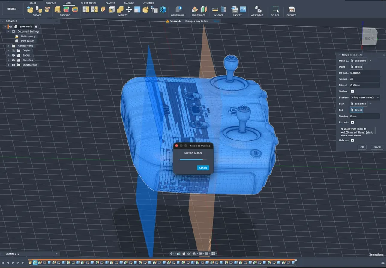
Task: Click the Plane Select button
Action: click(x=356, y=67)
